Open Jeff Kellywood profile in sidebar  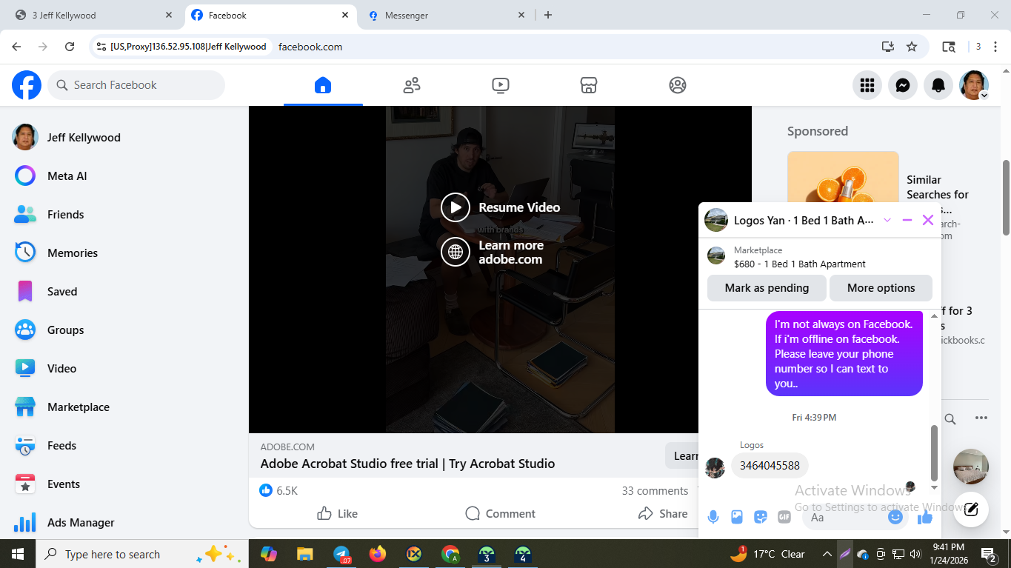[x=124, y=137]
